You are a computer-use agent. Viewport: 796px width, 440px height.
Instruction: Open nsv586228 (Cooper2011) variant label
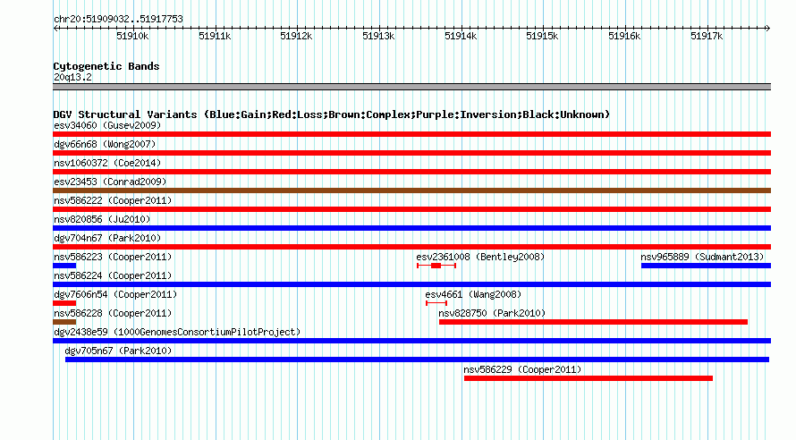[x=113, y=313]
